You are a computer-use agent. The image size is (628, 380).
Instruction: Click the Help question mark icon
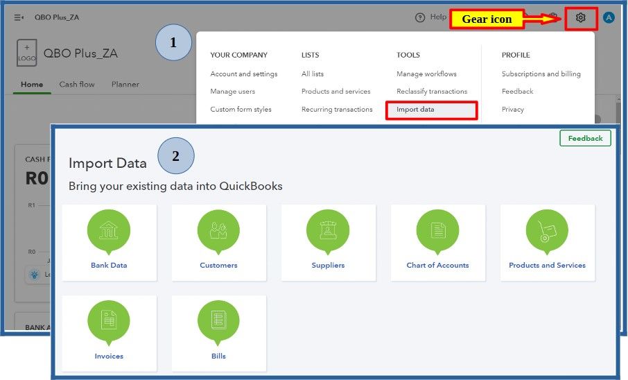coord(420,17)
